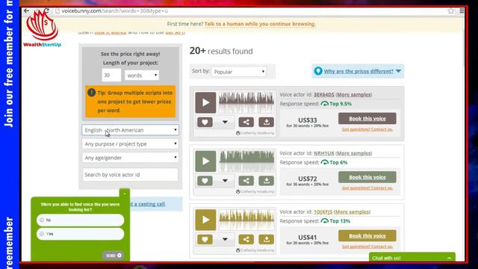
Task: View more samples for 3EK64D5
Action: (x=353, y=95)
